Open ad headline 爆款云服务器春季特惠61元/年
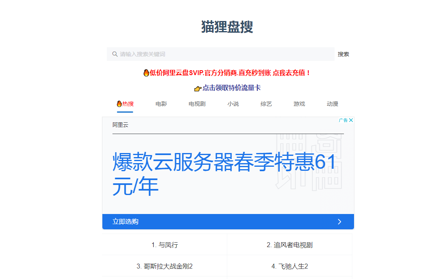This screenshot has width=422, height=279. coord(224,174)
